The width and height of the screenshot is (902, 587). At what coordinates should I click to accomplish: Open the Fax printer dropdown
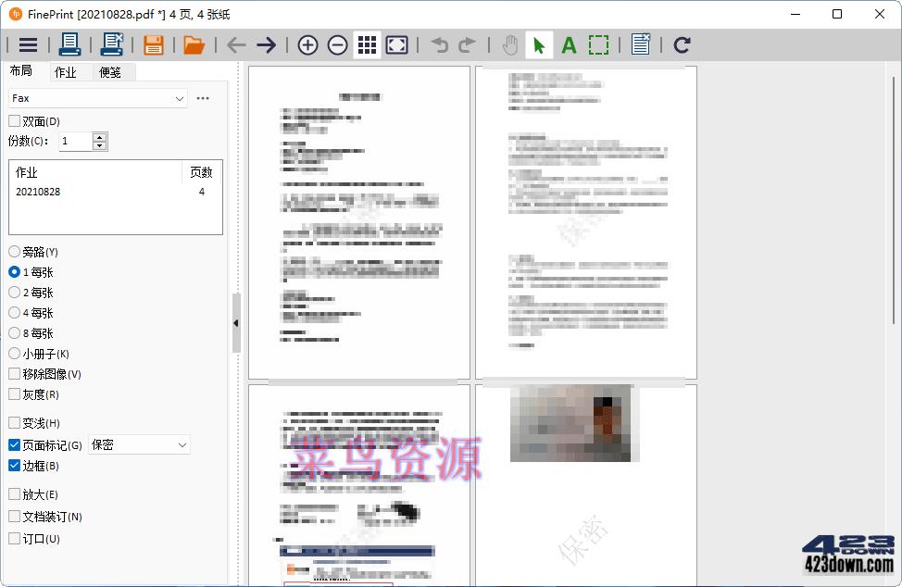[182, 98]
